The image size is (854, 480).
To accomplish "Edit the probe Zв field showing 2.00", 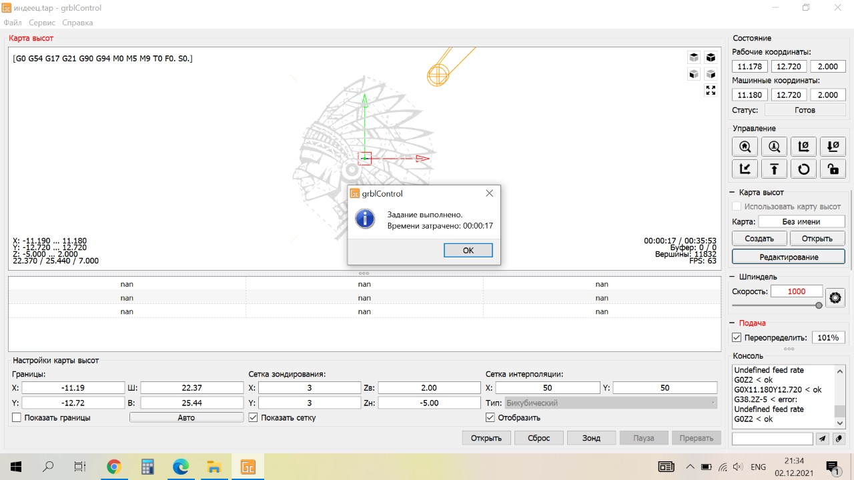I will click(x=429, y=388).
